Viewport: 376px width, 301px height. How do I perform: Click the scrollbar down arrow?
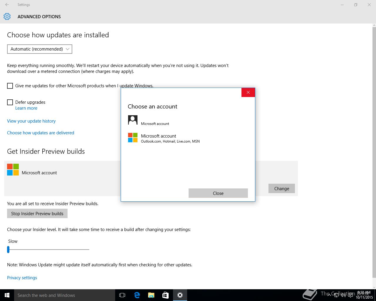(x=374, y=287)
